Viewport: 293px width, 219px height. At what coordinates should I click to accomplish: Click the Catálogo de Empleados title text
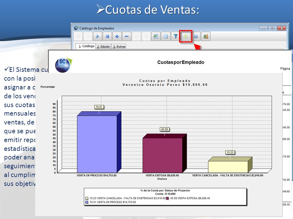pyautogui.click(x=97, y=28)
